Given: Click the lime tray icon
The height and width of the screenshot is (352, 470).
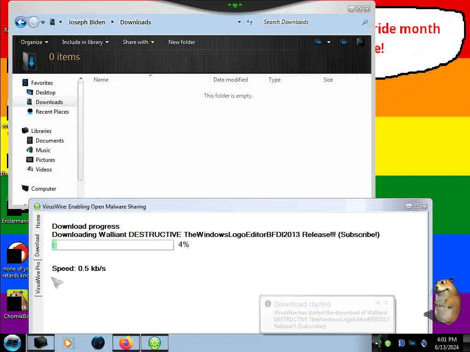Looking at the screenshot, I should [388, 343].
